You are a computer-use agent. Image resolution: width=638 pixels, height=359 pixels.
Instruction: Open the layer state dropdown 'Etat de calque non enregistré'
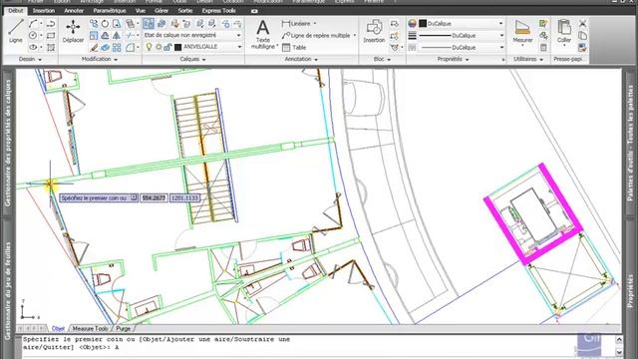tap(192, 36)
